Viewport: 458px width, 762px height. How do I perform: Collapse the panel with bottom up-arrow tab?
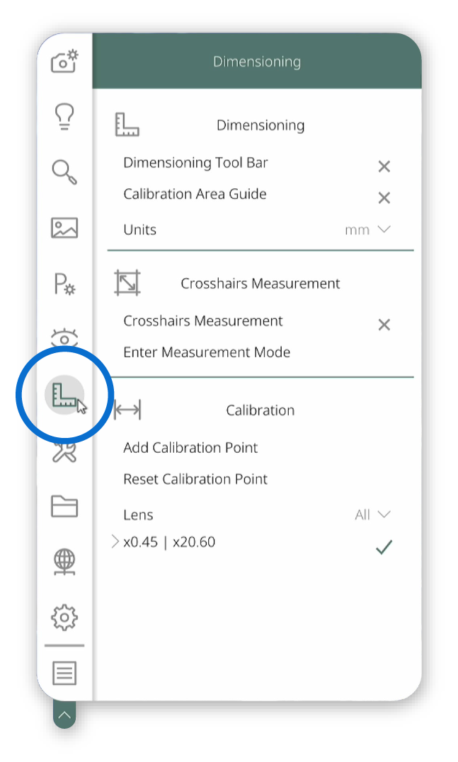click(x=64, y=715)
